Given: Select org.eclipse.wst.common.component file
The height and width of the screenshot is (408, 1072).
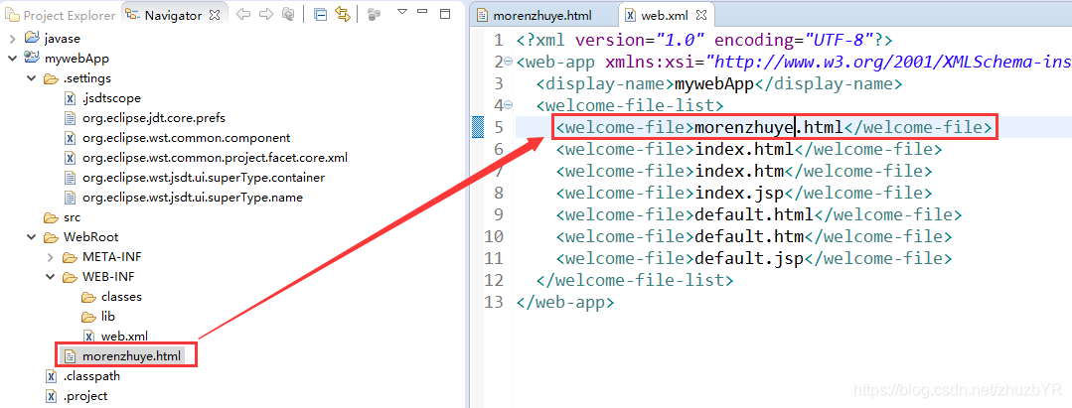Looking at the screenshot, I should (x=186, y=138).
